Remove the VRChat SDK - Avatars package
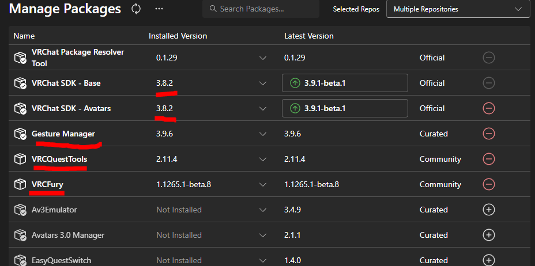Image resolution: width=535 pixels, height=266 pixels. coord(489,108)
